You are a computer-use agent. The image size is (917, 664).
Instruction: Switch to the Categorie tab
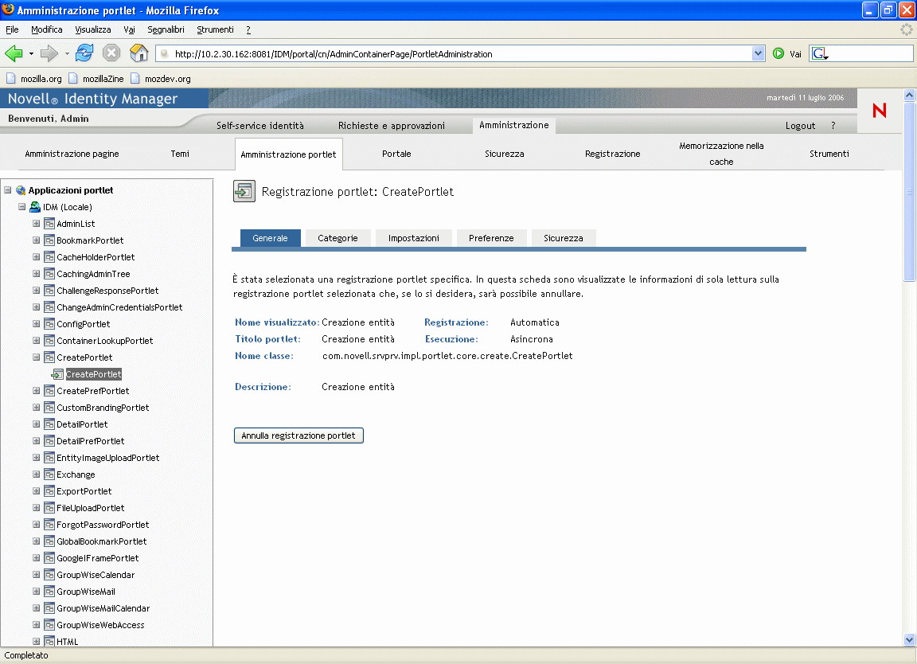338,238
